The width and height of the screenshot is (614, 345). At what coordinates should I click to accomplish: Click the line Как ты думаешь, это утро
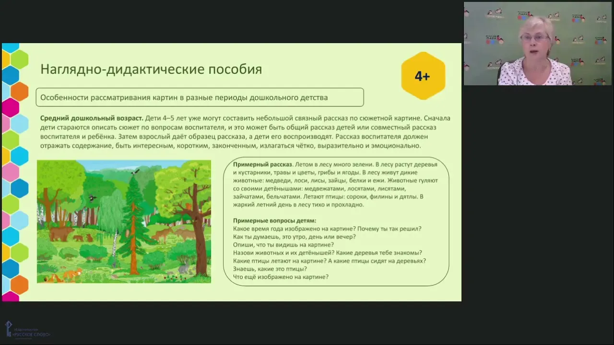click(294, 237)
